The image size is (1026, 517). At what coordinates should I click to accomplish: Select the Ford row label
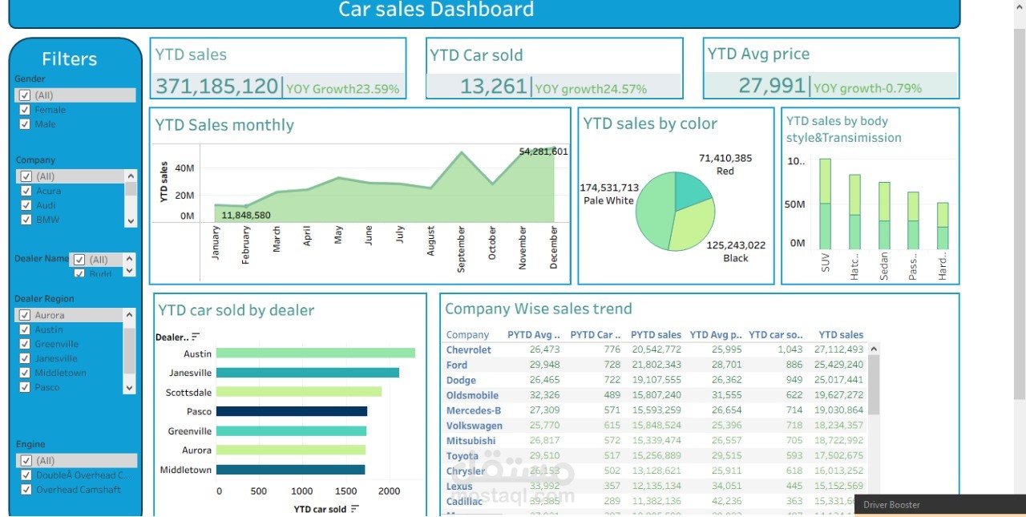click(x=457, y=366)
